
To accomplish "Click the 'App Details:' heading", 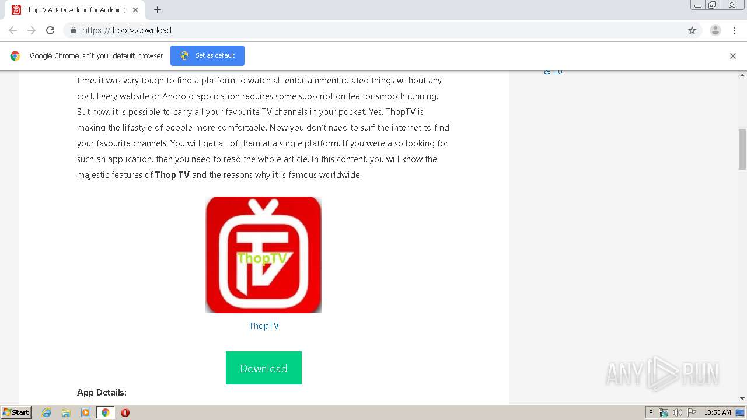I will click(102, 393).
